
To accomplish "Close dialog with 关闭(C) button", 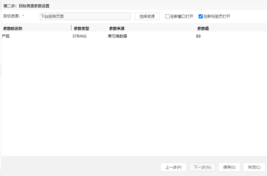I will point(254,167).
